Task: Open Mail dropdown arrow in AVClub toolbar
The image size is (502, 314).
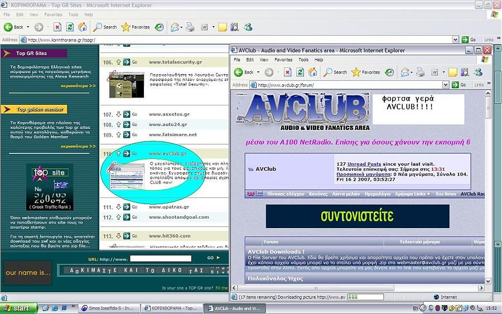Action: click(412, 73)
